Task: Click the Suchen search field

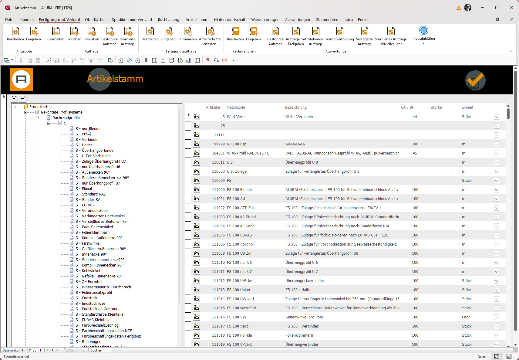Action: tap(100, 350)
